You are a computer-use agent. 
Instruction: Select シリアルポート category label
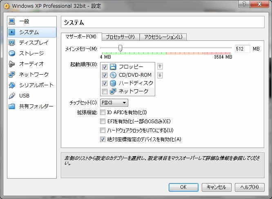coord(36,85)
